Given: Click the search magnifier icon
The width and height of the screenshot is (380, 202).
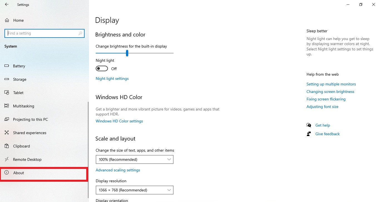Looking at the screenshot, I should pos(80,33).
